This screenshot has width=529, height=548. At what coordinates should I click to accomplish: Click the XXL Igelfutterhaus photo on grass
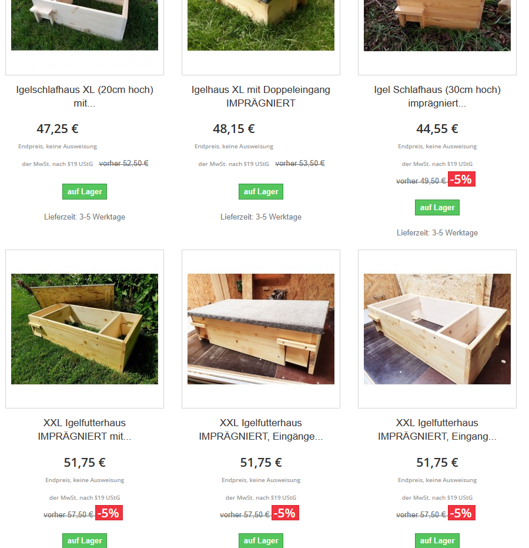(85, 329)
